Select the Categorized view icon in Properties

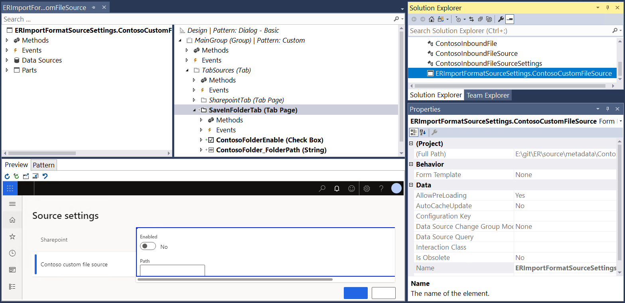tap(414, 132)
